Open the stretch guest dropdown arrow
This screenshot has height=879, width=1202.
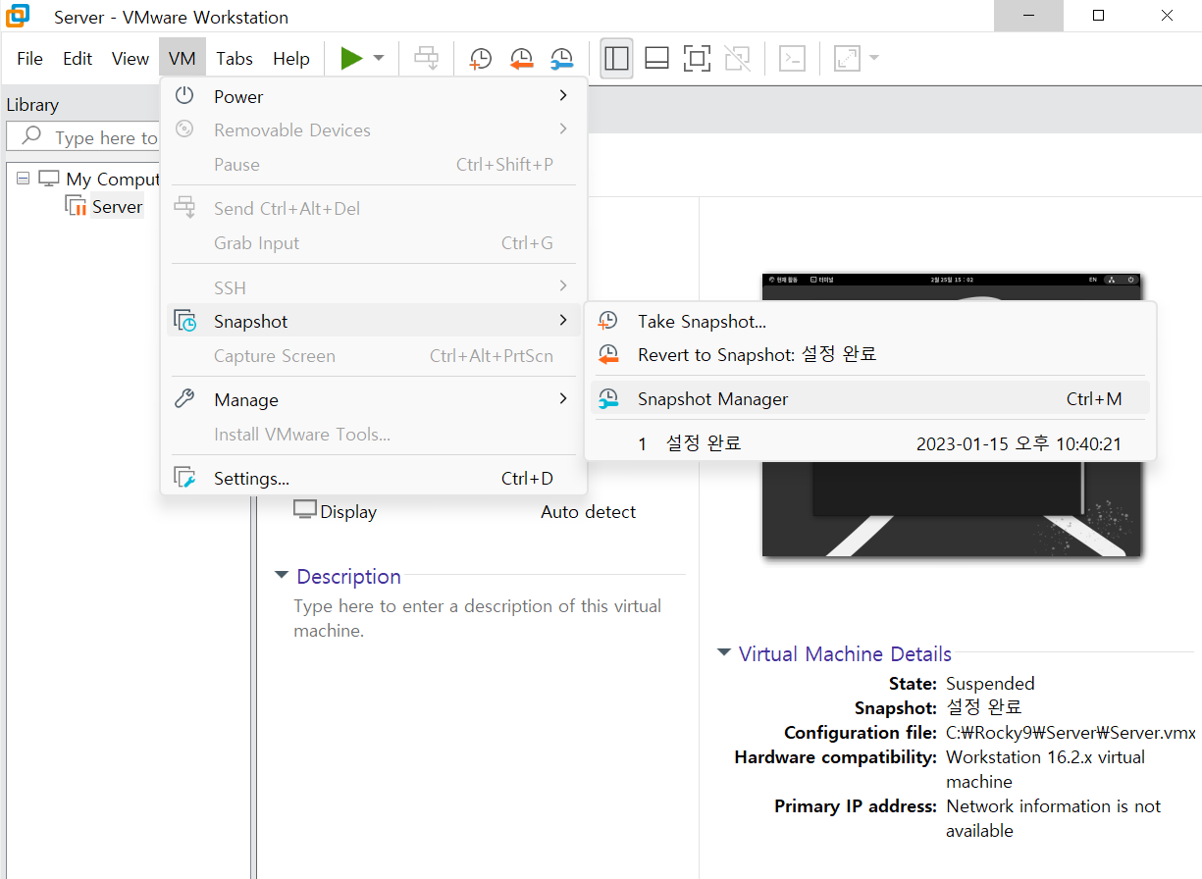[873, 59]
